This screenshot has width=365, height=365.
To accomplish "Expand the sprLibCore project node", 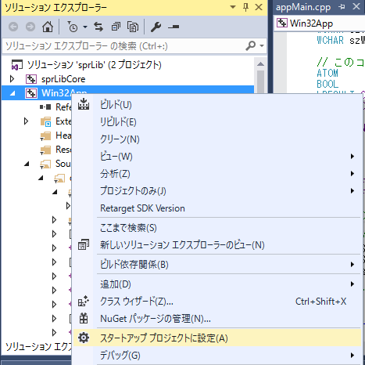I will pyautogui.click(x=12, y=79).
